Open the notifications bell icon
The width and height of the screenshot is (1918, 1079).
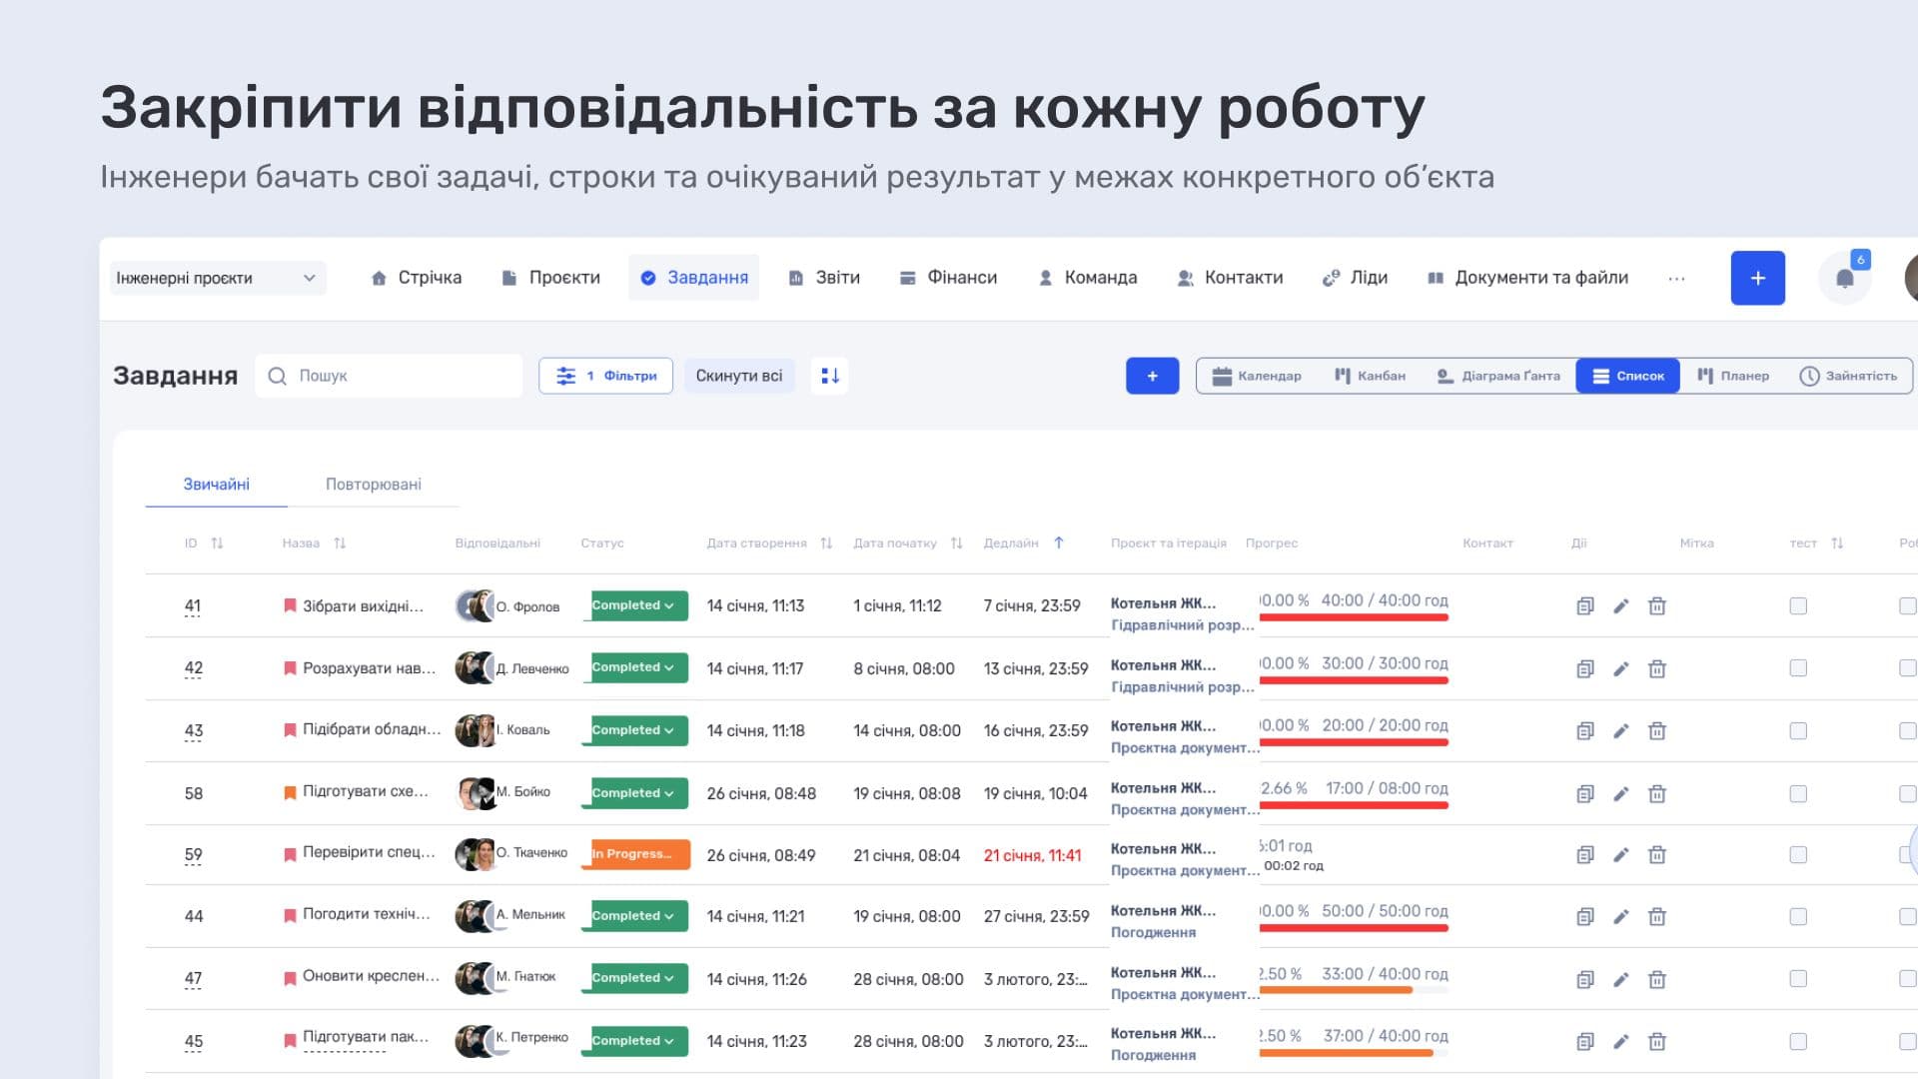(x=1844, y=278)
